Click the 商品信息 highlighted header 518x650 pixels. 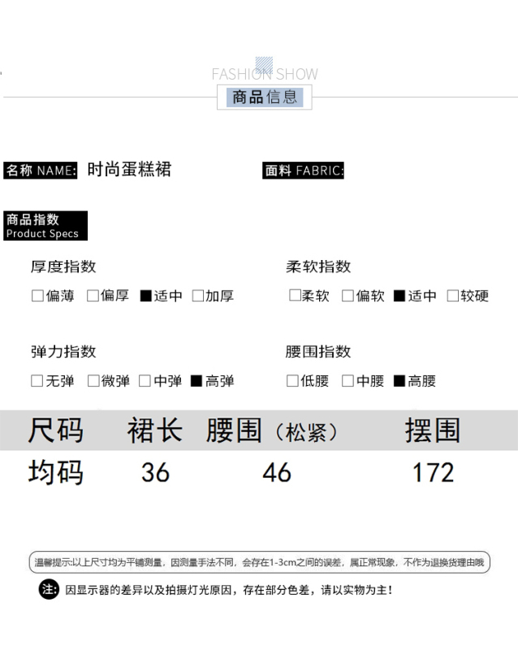click(265, 97)
